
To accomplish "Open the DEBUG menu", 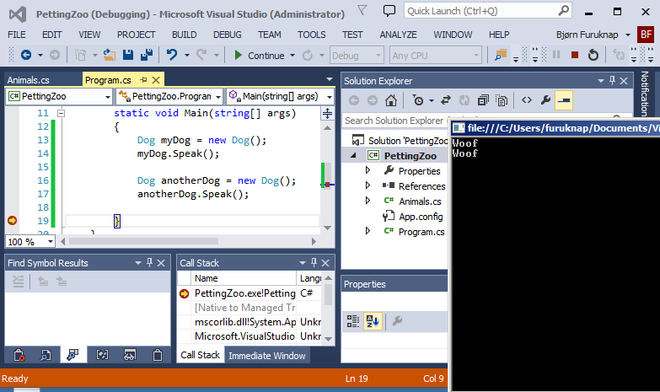I will [228, 35].
